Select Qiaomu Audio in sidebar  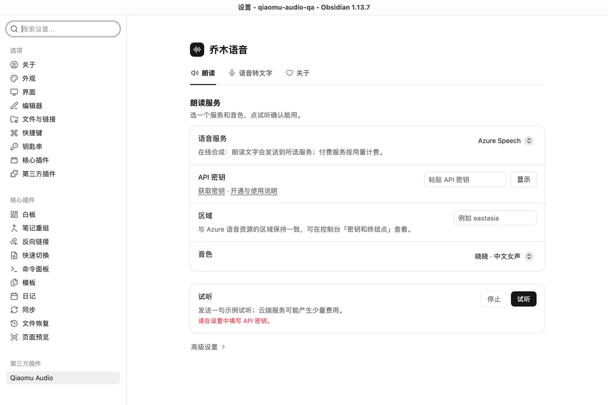63,378
